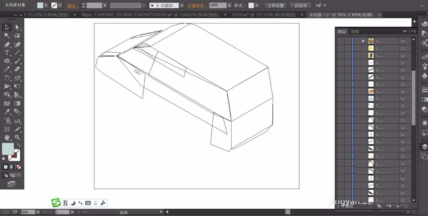The height and width of the screenshot is (216, 428).
Task: Swap fill and stroke colors
Action: (x=18, y=145)
